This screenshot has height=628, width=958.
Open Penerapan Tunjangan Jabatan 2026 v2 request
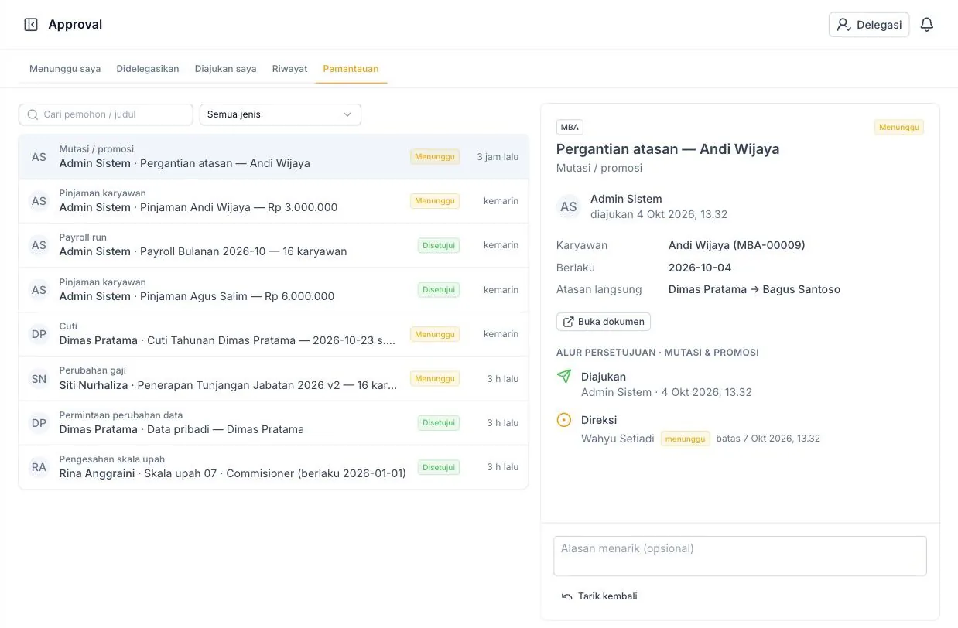click(x=273, y=378)
